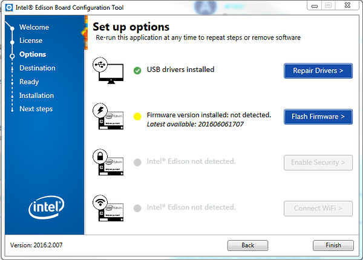Click the WiFi signal board icon
The image size is (363, 260).
pos(108,208)
